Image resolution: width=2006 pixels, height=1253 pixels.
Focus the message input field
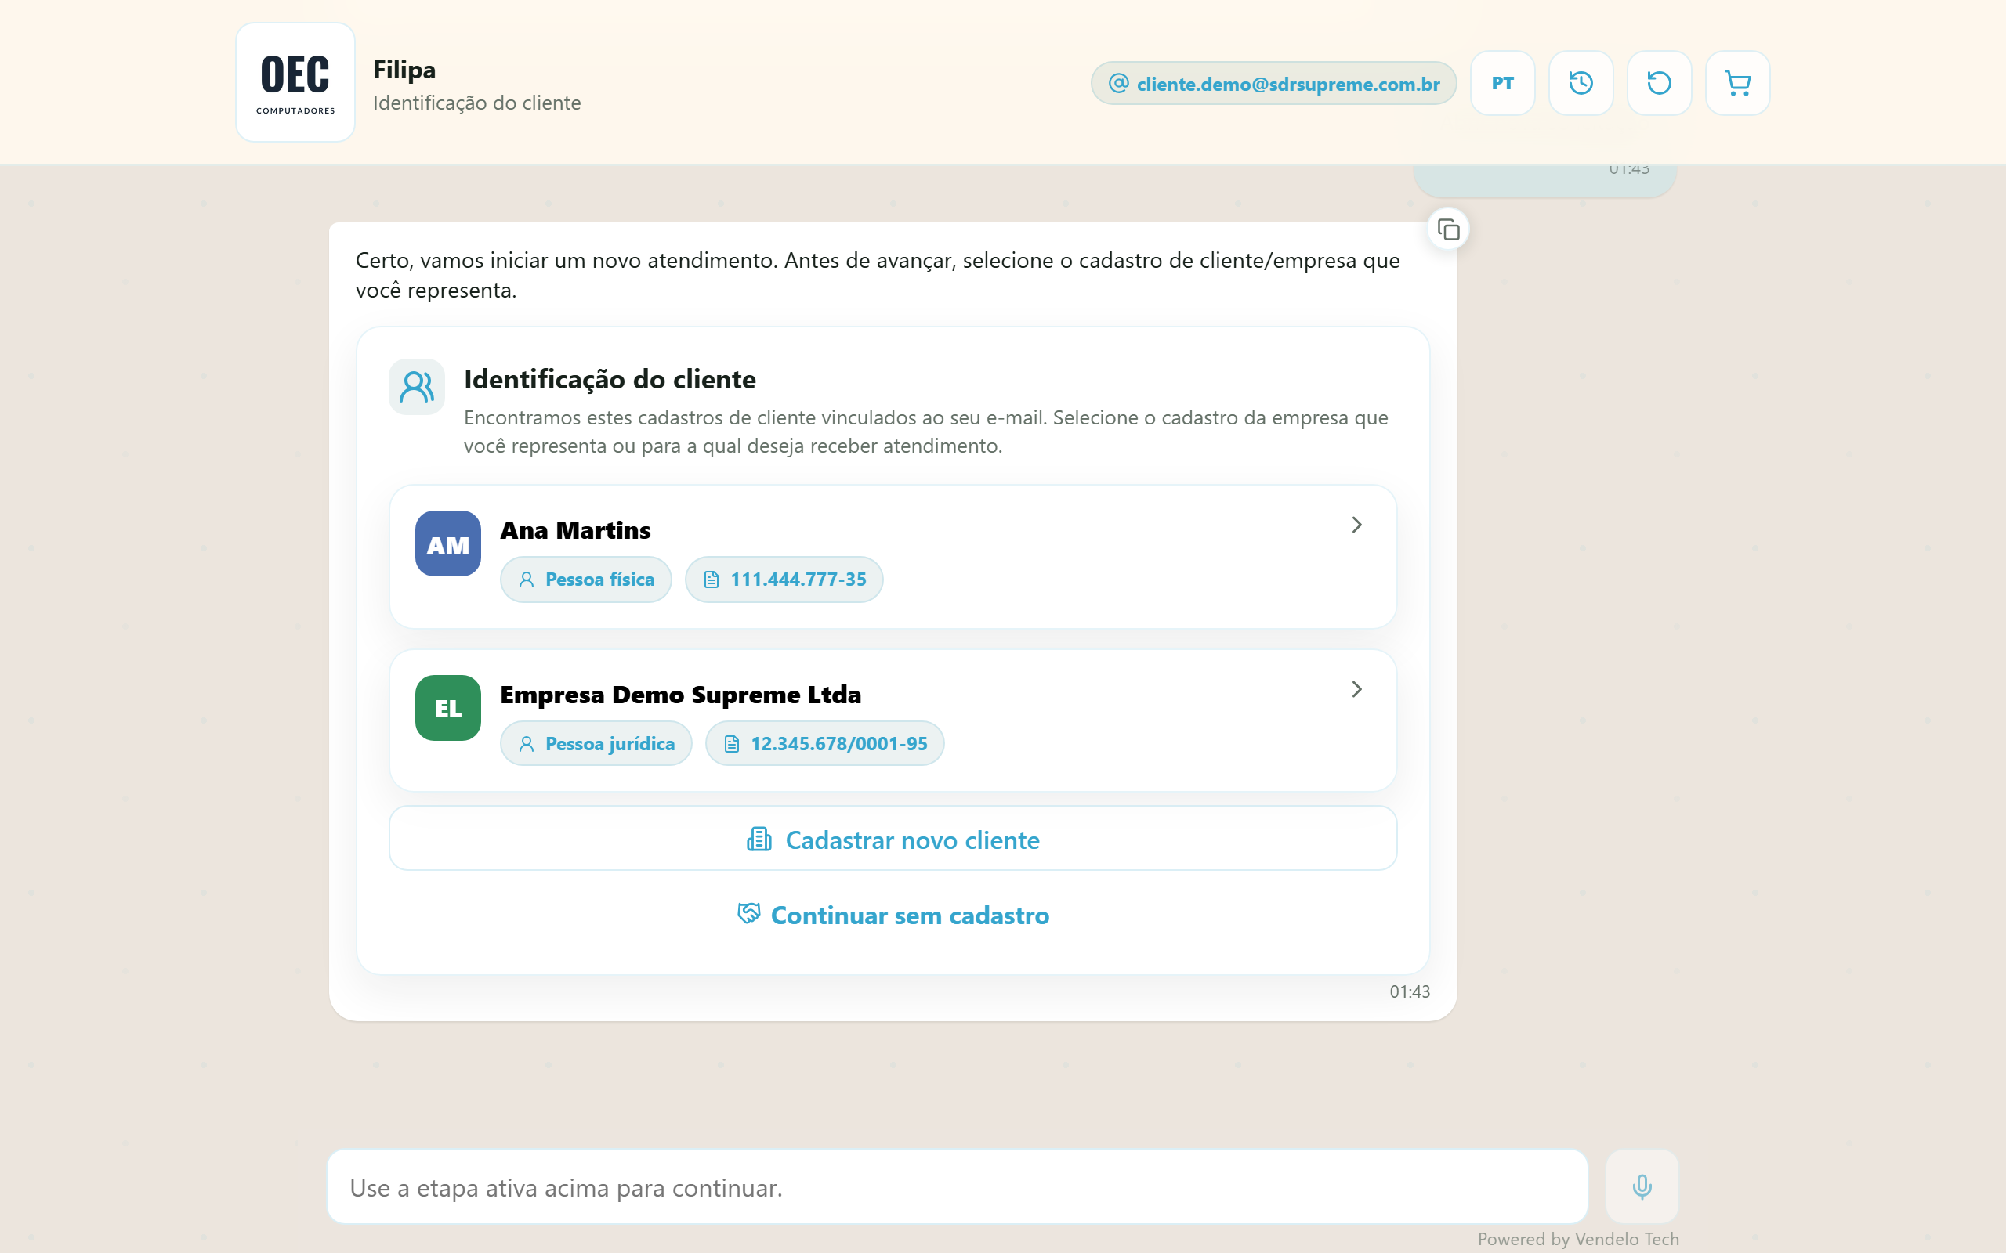click(958, 1186)
